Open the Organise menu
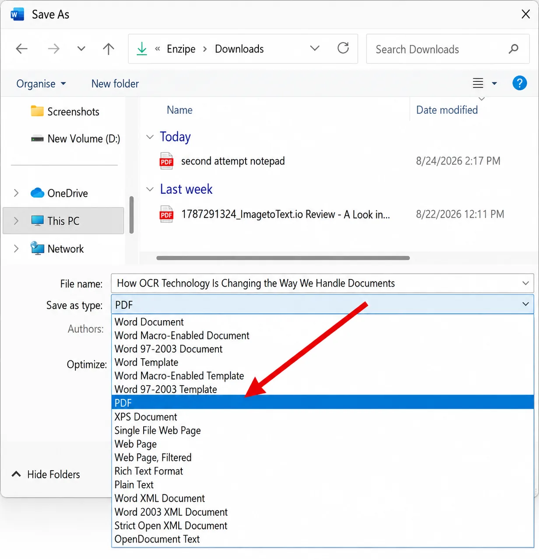This screenshot has width=539, height=559. point(41,84)
